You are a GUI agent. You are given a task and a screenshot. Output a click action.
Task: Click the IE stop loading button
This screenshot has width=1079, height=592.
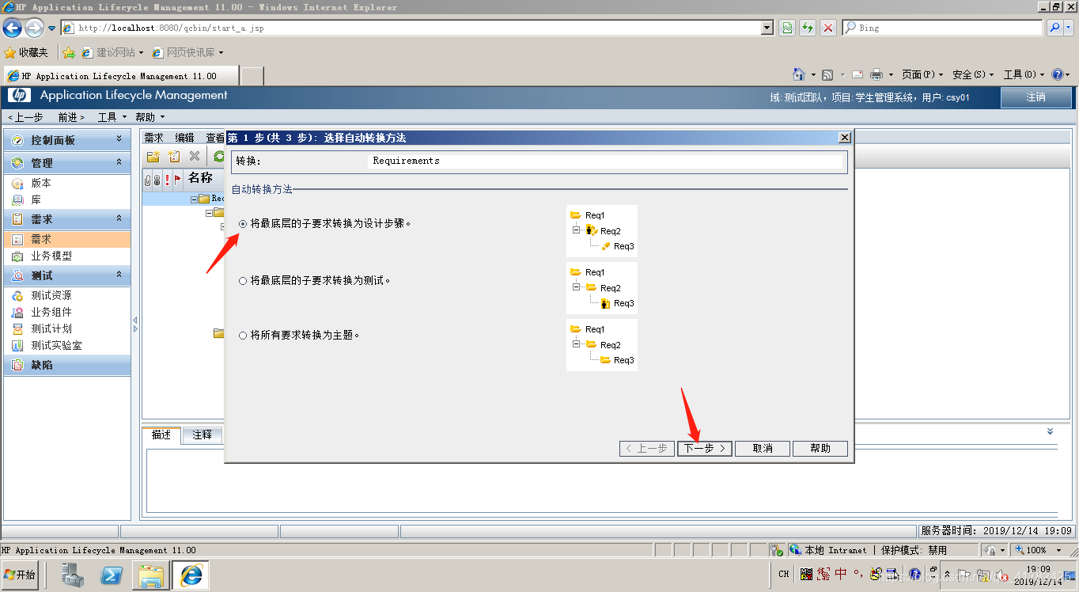coord(828,28)
